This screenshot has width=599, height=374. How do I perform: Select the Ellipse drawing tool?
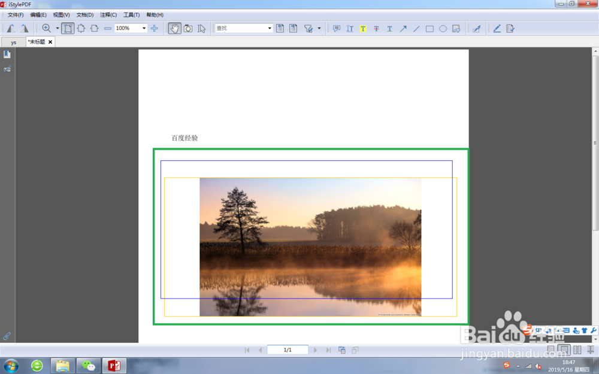(x=443, y=29)
